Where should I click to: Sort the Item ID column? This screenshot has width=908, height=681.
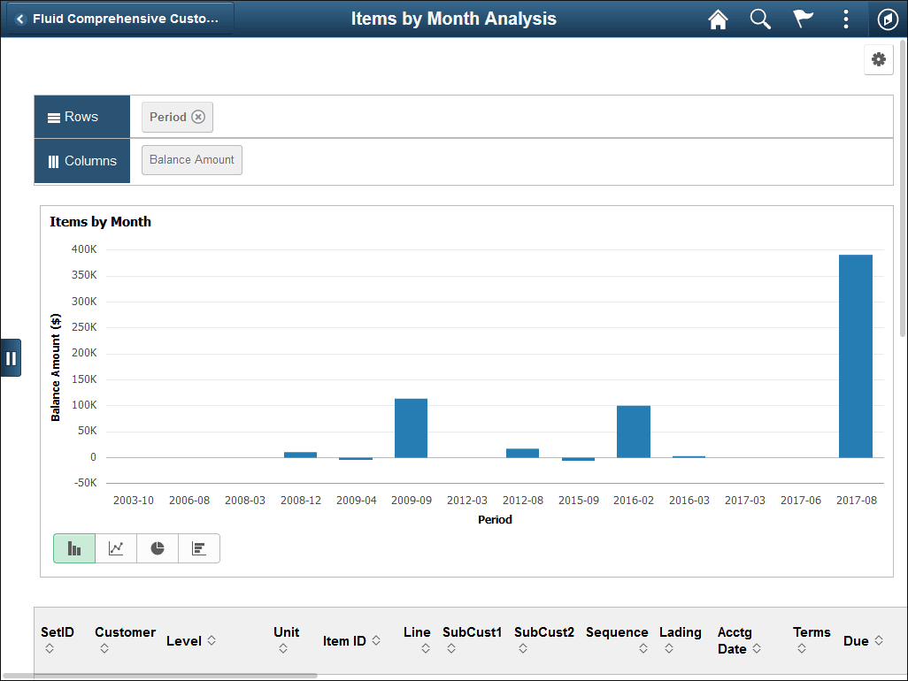click(350, 639)
